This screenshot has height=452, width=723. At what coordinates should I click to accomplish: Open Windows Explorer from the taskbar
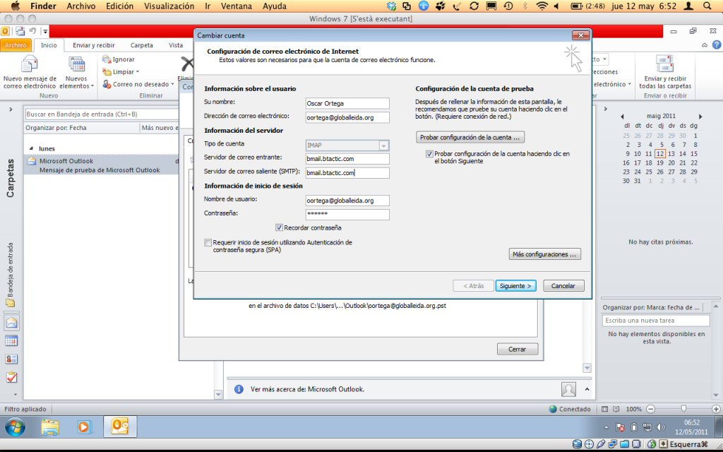point(50,427)
